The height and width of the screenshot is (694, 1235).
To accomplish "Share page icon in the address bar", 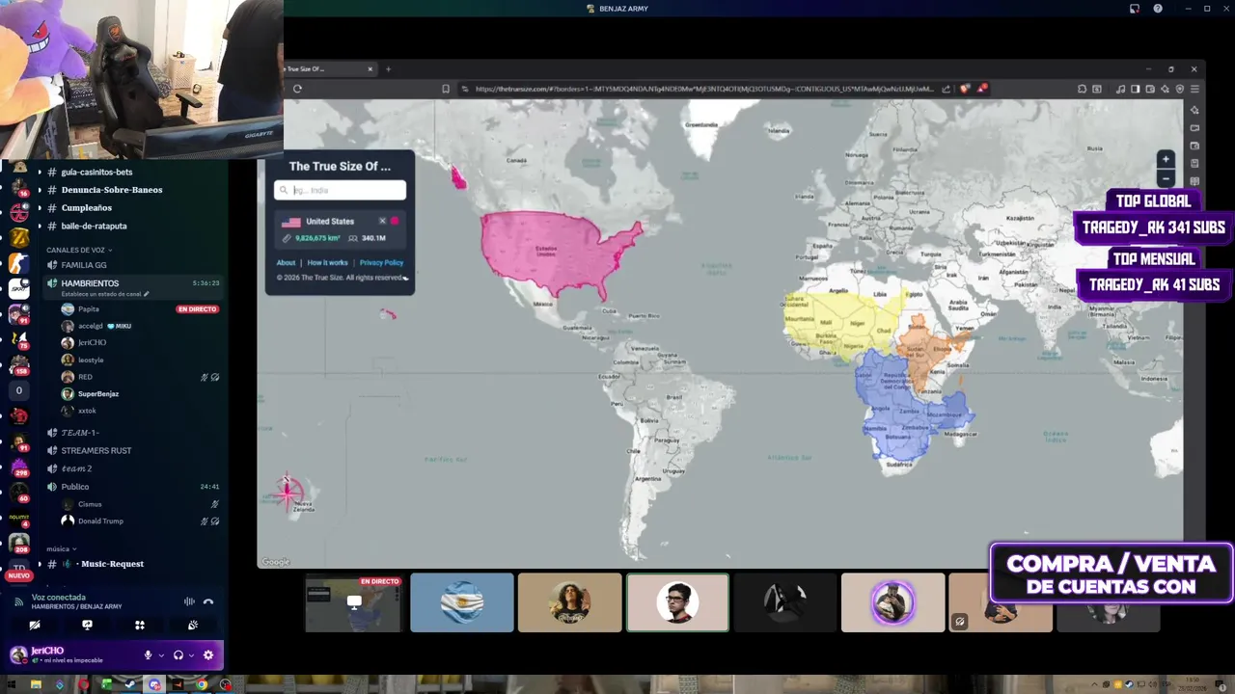I will [947, 89].
